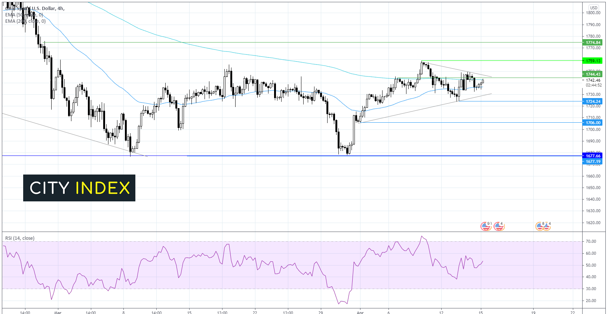The height and width of the screenshot is (314, 608).
Task: Select the EMA 200 indicator legend
Action: tap(25, 21)
